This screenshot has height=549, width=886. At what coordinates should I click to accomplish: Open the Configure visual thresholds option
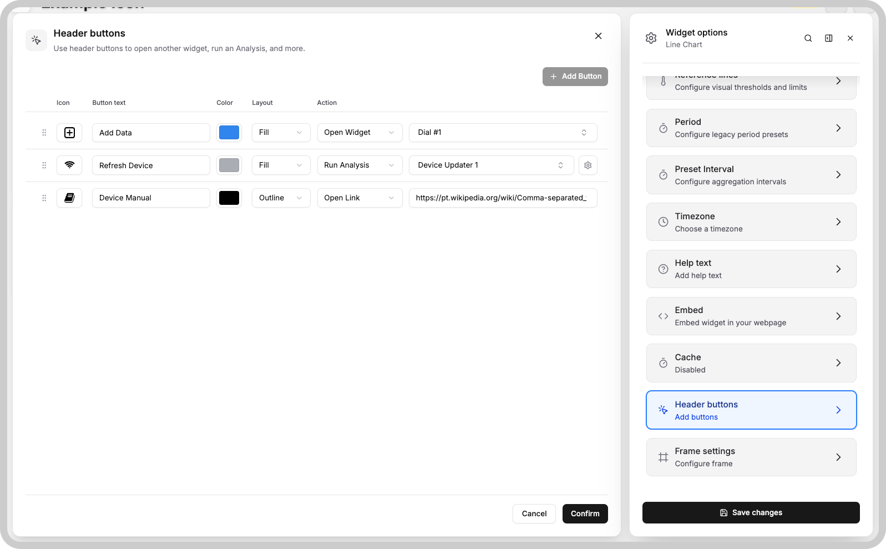coord(751,87)
